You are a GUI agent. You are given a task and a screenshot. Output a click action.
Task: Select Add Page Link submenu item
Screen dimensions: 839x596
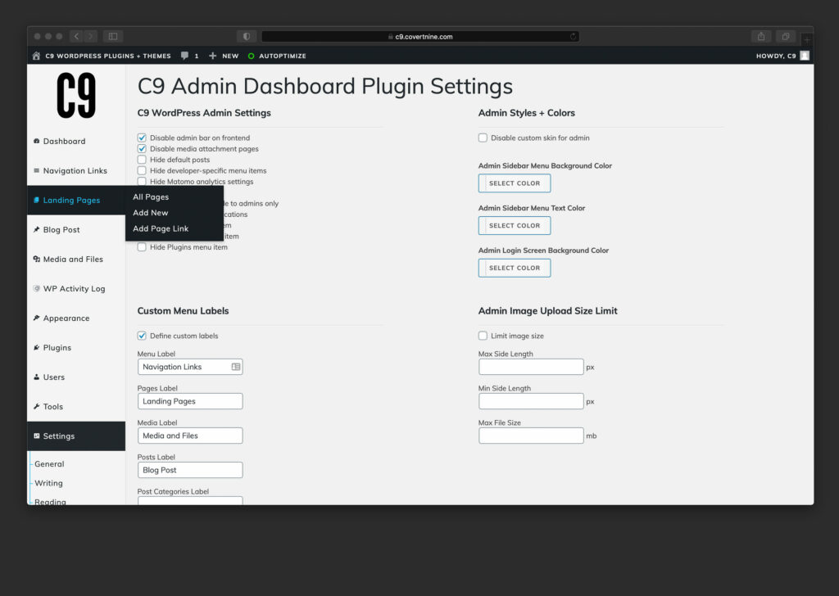161,228
